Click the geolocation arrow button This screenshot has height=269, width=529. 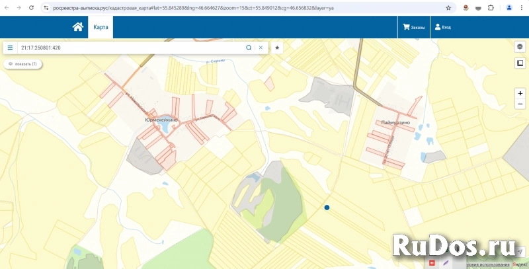click(520, 252)
